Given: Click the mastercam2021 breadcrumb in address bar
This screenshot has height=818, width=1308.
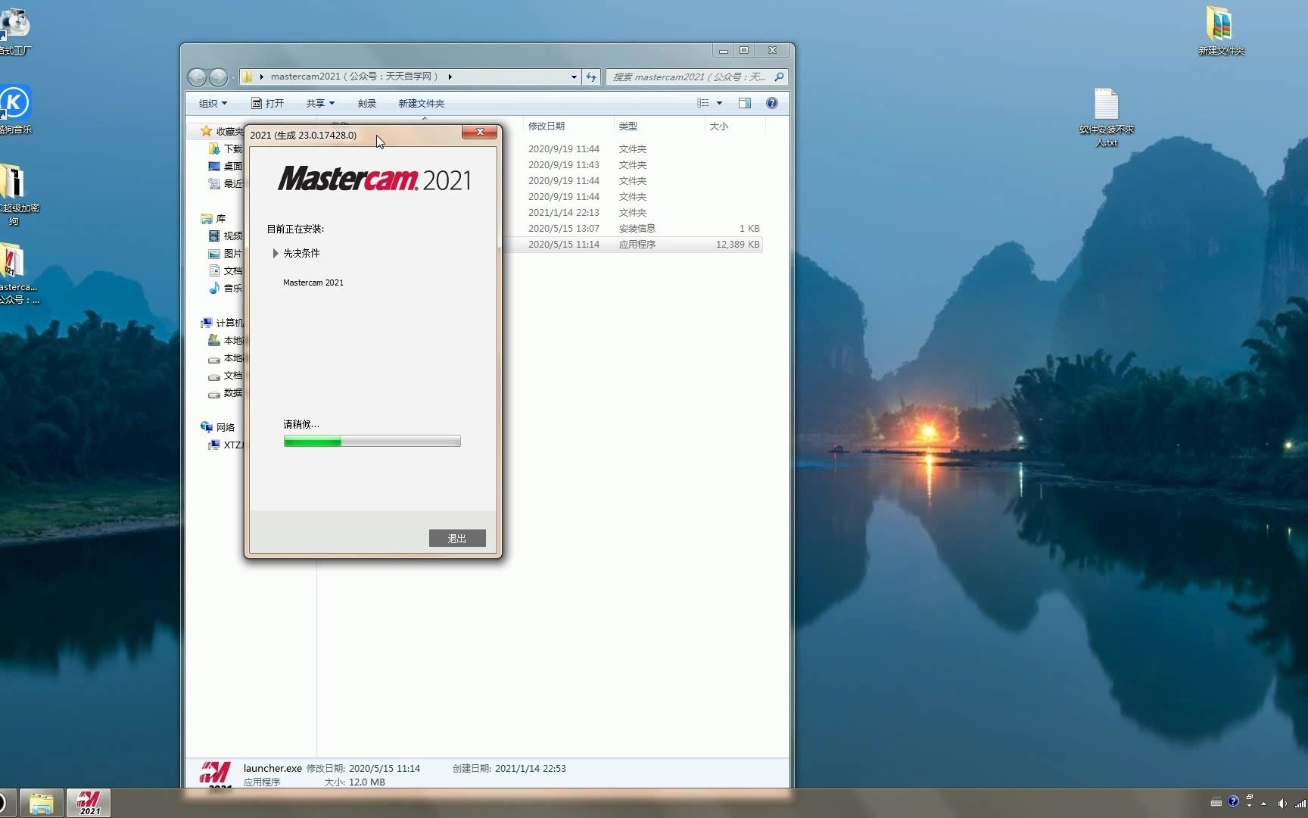Looking at the screenshot, I should click(x=354, y=76).
